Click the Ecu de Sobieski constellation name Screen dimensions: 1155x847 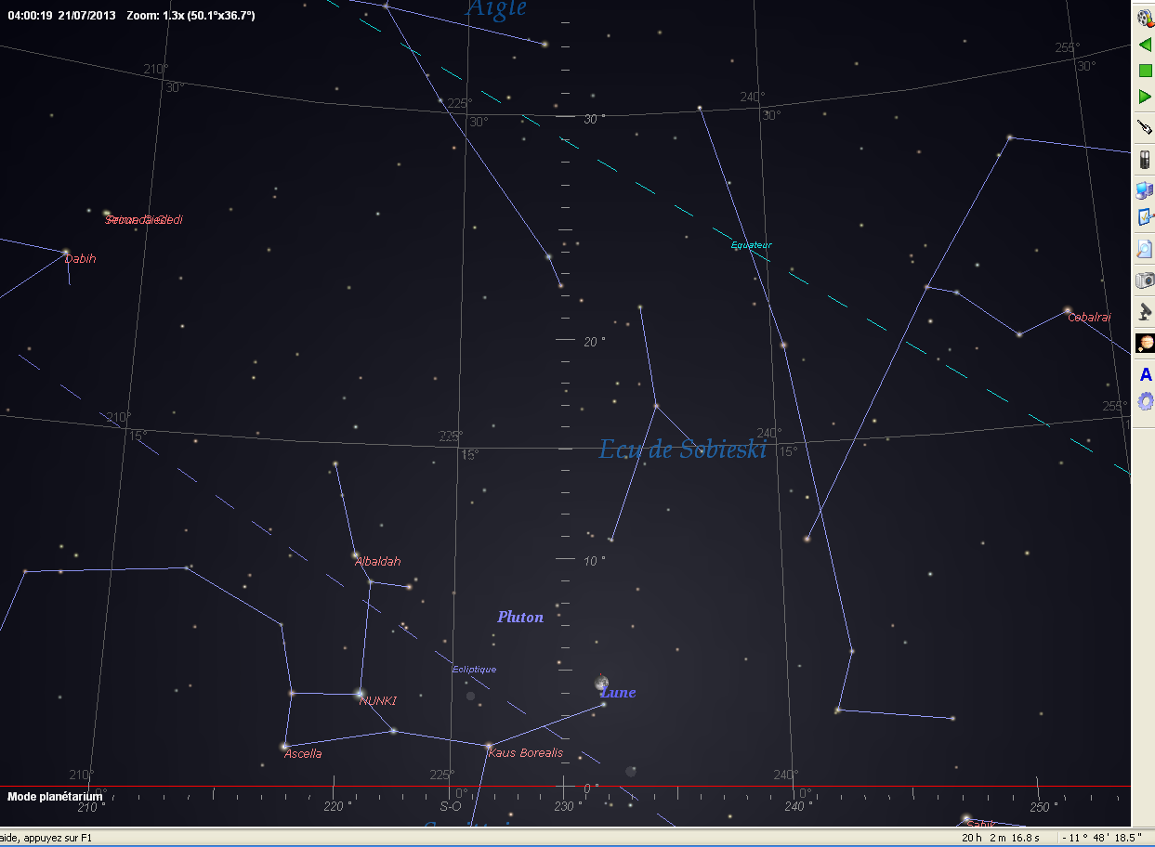(683, 450)
